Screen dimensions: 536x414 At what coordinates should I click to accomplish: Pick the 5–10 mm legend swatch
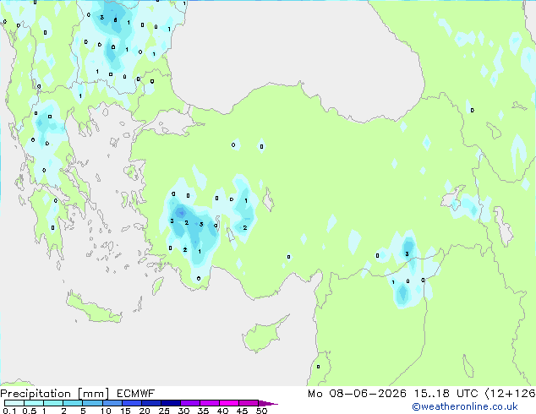coord(92,403)
